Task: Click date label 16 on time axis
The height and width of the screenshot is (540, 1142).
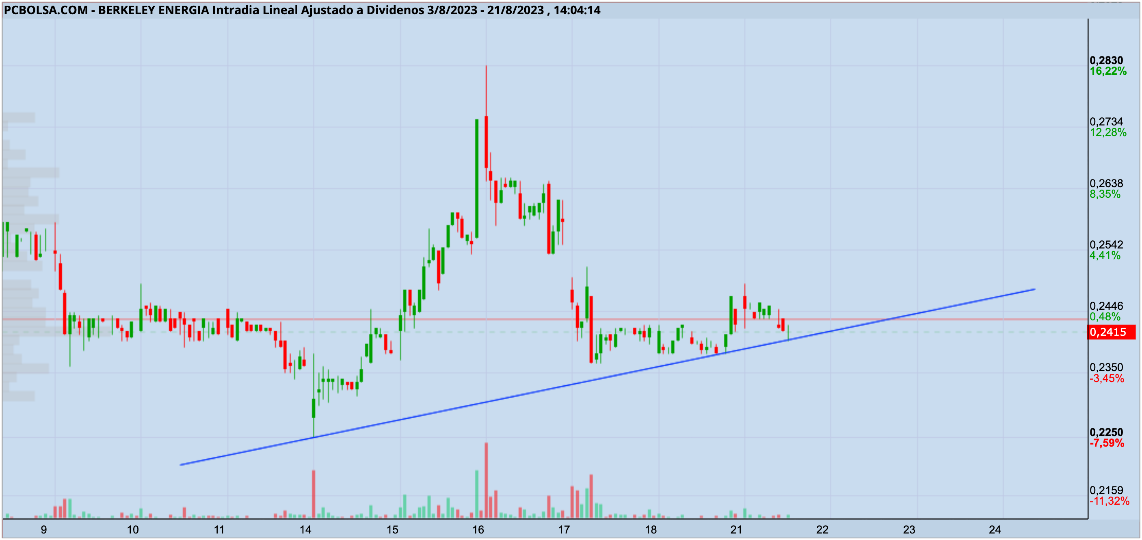Action: click(478, 529)
